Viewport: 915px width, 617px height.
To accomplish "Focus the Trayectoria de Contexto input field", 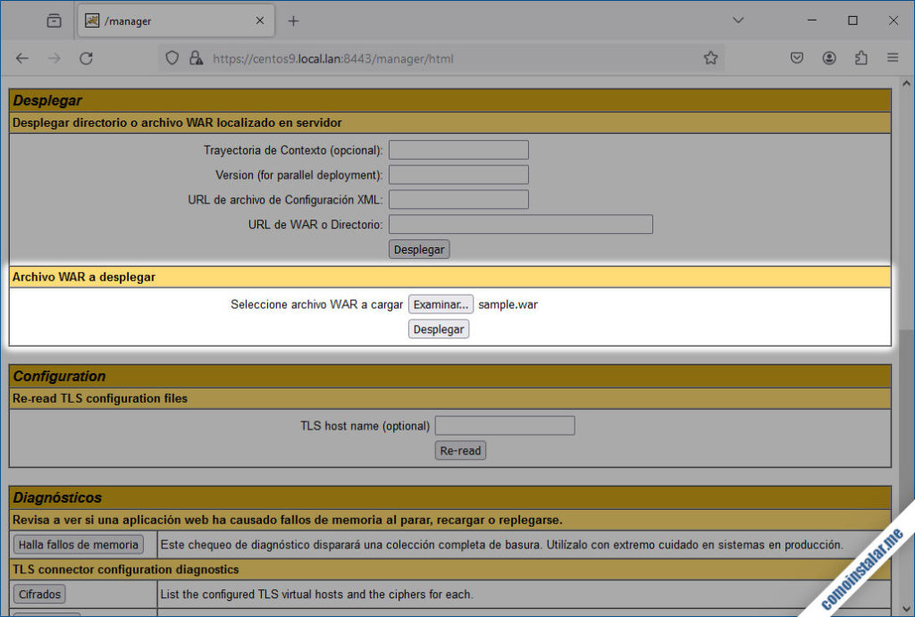I will click(x=458, y=150).
